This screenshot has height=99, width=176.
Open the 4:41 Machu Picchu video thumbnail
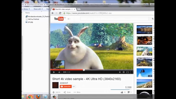point(144,62)
